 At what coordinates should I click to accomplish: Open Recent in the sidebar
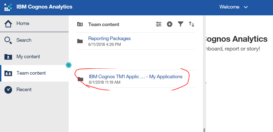click(x=34, y=90)
